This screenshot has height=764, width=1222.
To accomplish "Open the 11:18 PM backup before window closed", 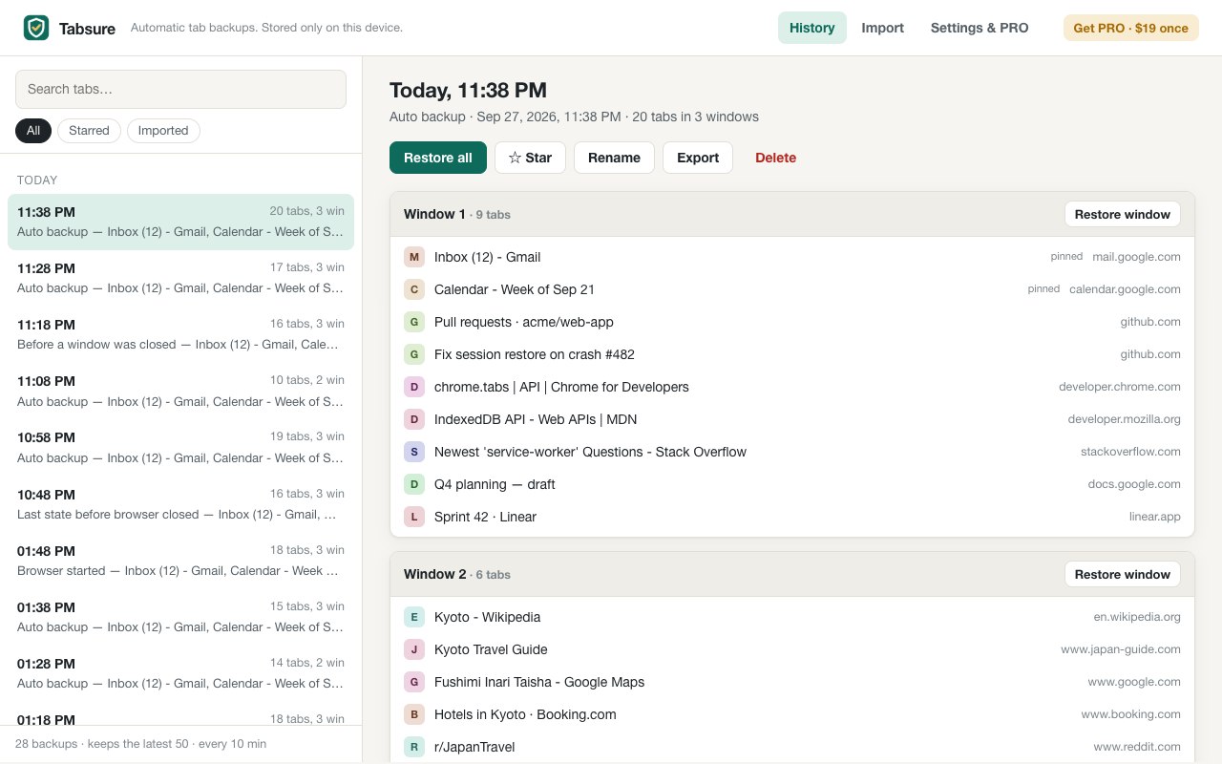I will pyautogui.click(x=180, y=334).
